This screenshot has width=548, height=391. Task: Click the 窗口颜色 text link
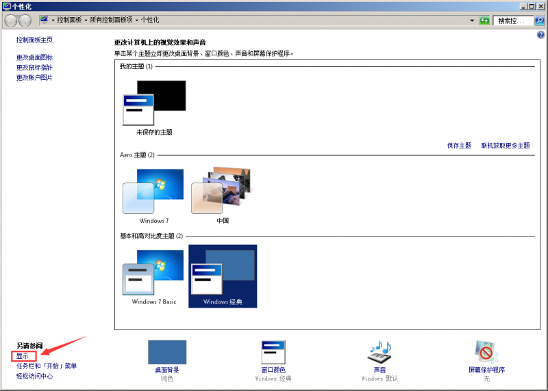click(x=273, y=370)
